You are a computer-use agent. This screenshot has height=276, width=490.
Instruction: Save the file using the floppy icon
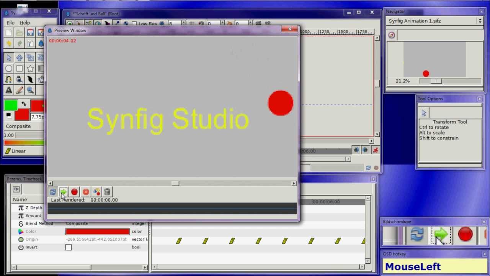30,33
